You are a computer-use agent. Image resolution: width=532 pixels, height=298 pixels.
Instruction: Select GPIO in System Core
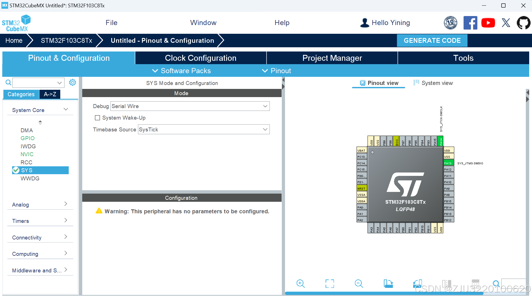28,138
